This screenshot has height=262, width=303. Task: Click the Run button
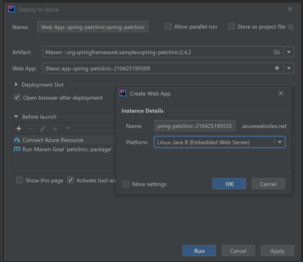coord(199,251)
